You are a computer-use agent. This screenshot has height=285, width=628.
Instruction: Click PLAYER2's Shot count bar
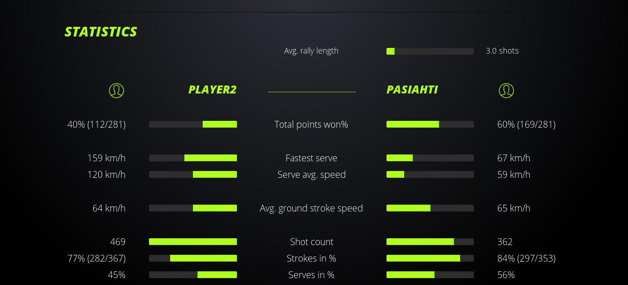(193, 242)
